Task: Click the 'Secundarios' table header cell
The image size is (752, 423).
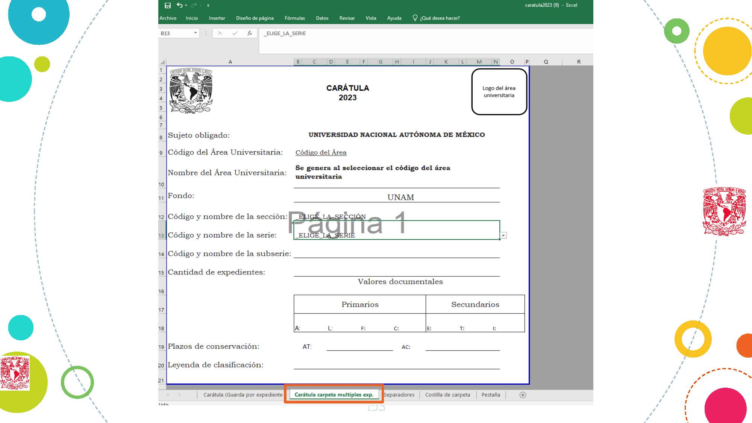Action: [x=475, y=304]
